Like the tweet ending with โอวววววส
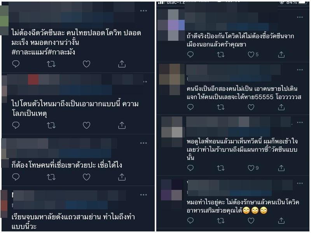Image resolution: width=311 pixels, height=233 pixels. [x=251, y=107]
